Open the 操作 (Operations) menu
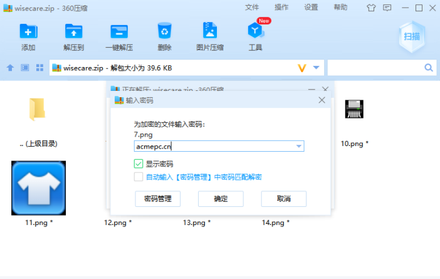Image resolution: width=440 pixels, height=279 pixels. tap(281, 8)
